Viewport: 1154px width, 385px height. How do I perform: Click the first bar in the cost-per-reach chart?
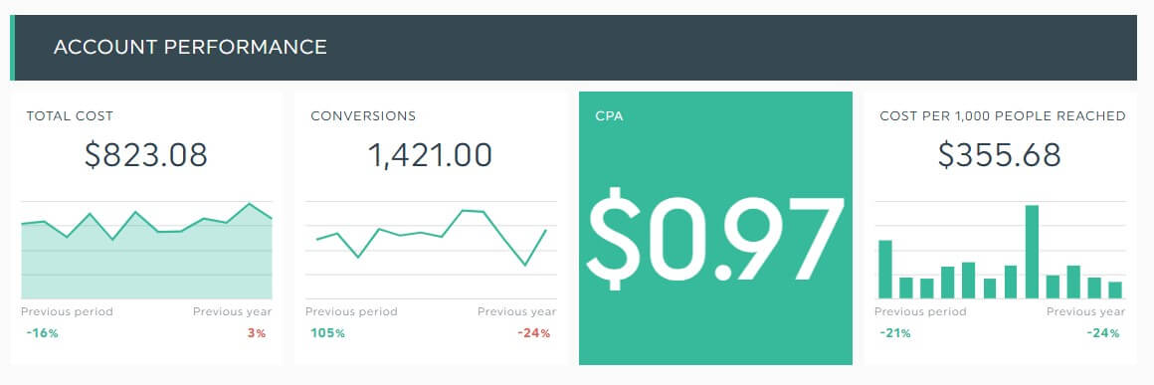(x=885, y=270)
